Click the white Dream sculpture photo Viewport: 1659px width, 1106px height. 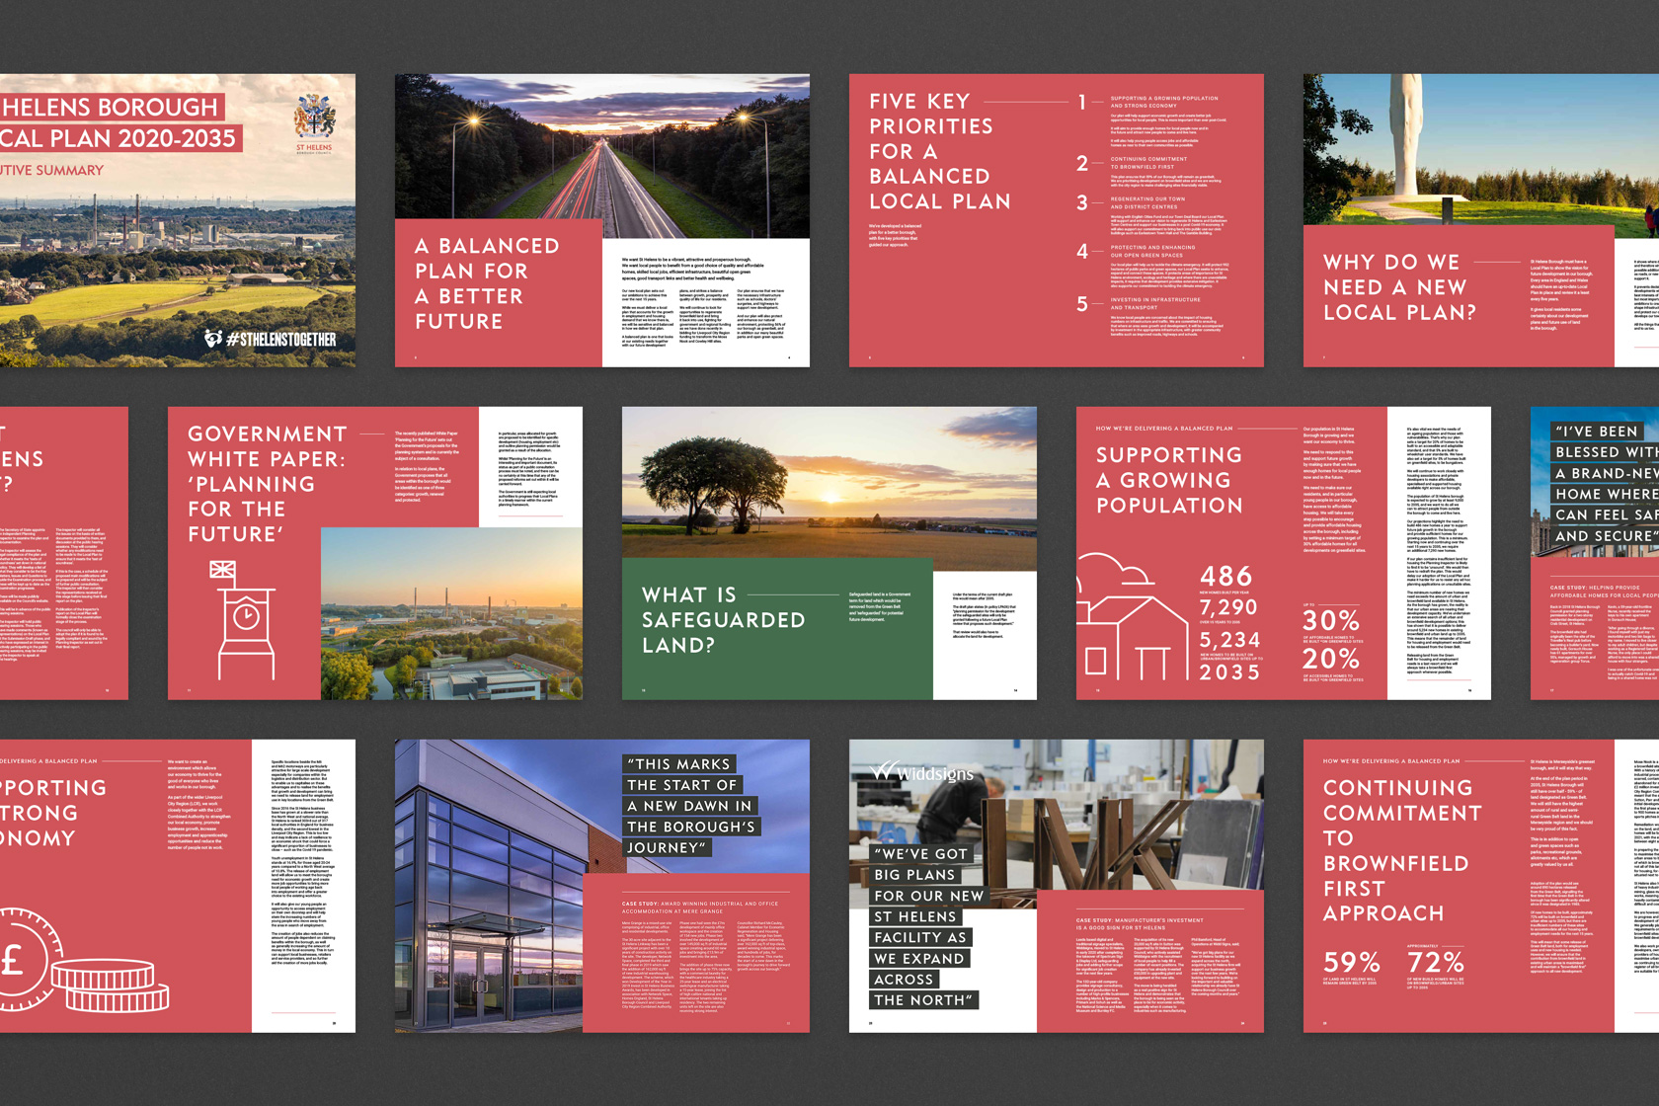click(x=1481, y=150)
